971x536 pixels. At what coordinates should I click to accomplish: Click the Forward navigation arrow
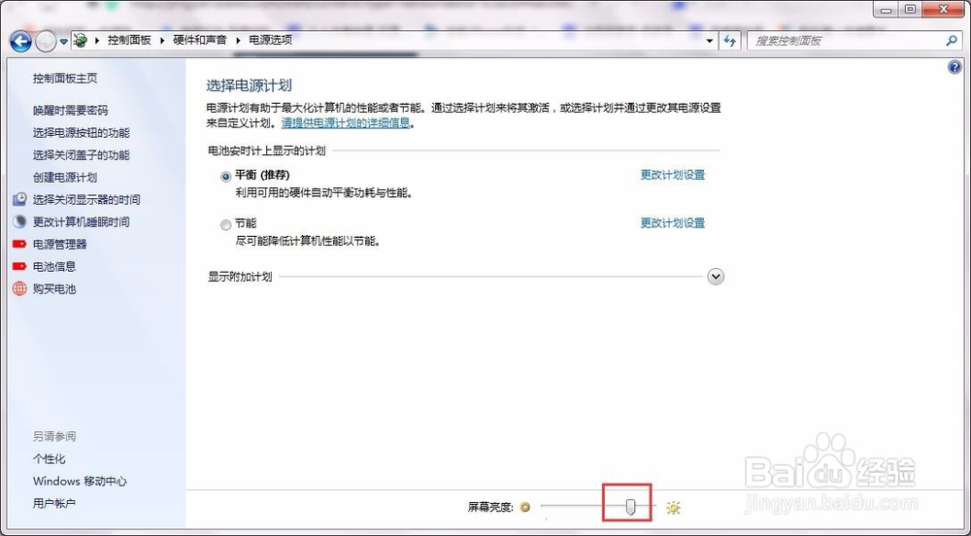46,42
